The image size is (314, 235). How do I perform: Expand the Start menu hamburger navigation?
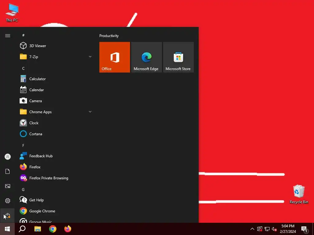pos(8,35)
